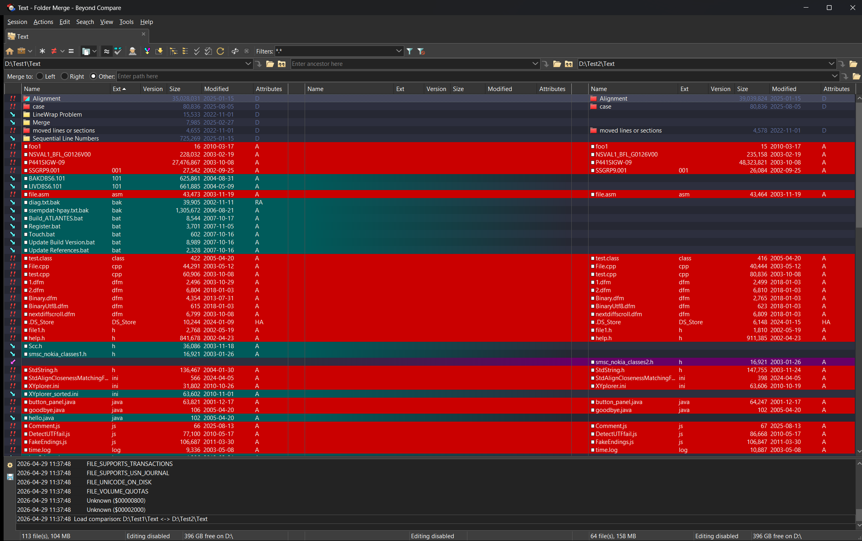Toggle Show Same equals filter

[x=71, y=51]
